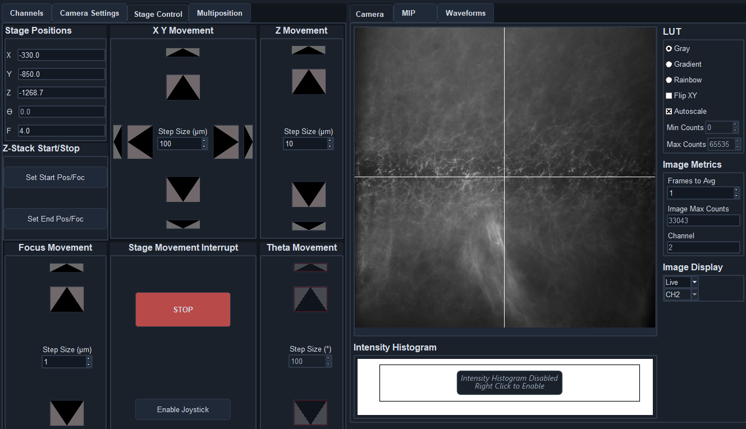Open the CH2 channel dropdown

694,294
